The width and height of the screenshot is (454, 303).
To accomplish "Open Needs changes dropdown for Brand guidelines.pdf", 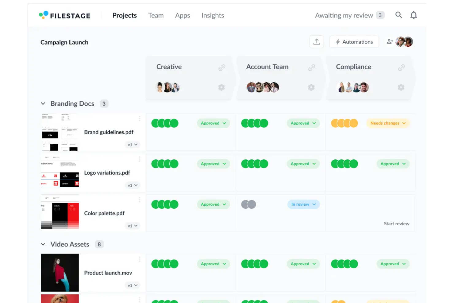I will pos(388,123).
